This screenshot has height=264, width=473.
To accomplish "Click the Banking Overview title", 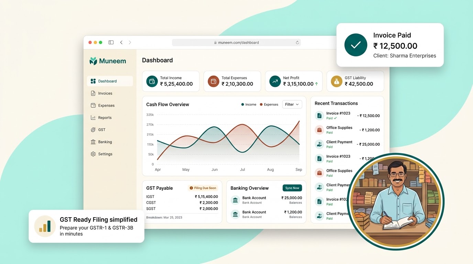I will (x=250, y=188).
